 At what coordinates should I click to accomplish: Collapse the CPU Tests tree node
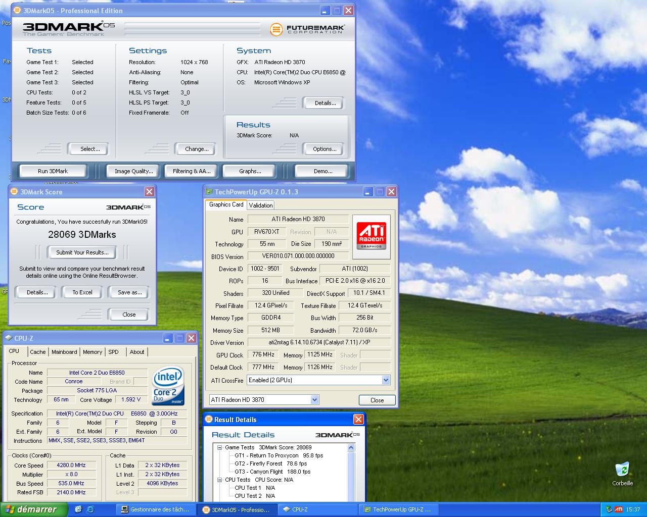pyautogui.click(x=220, y=480)
